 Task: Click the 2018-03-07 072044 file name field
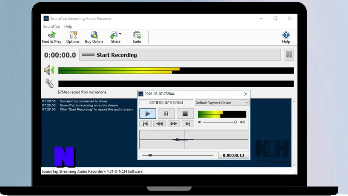coord(166,103)
